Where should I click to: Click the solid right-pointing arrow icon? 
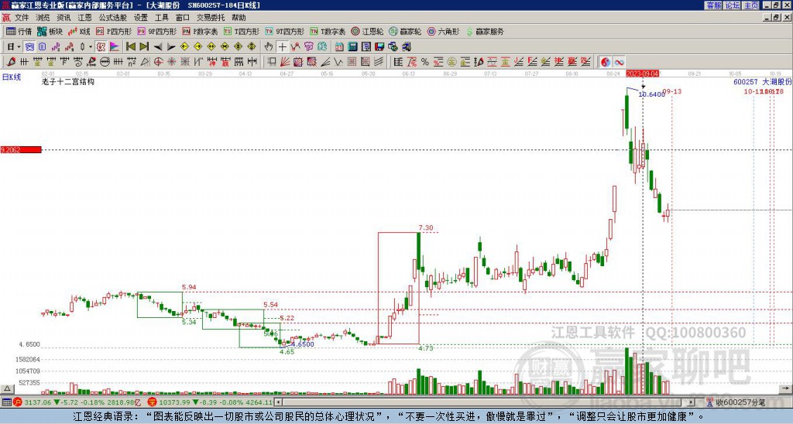pos(171,46)
